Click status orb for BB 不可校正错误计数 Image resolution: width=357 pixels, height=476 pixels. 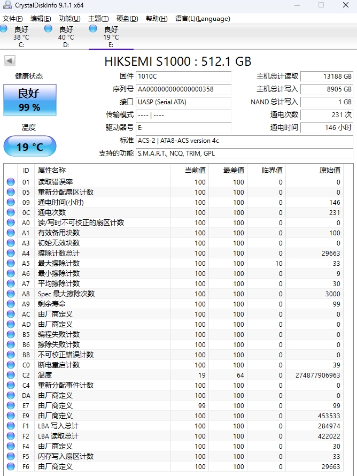(11, 355)
